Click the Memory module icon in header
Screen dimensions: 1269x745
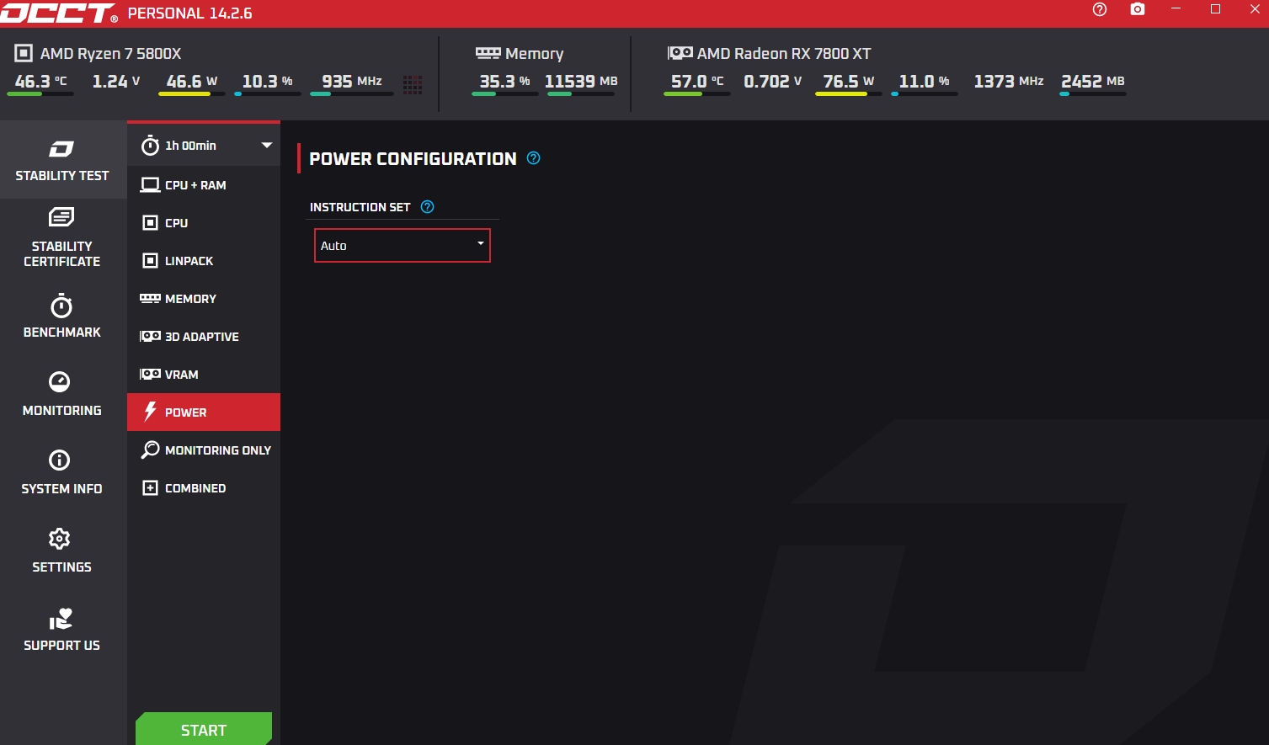pyautogui.click(x=488, y=53)
